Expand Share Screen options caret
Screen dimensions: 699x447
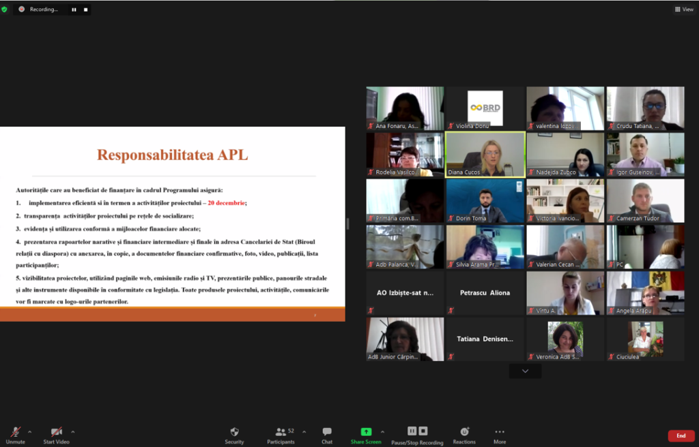click(x=382, y=432)
